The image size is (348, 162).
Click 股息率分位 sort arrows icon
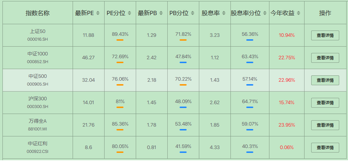[x=264, y=13]
